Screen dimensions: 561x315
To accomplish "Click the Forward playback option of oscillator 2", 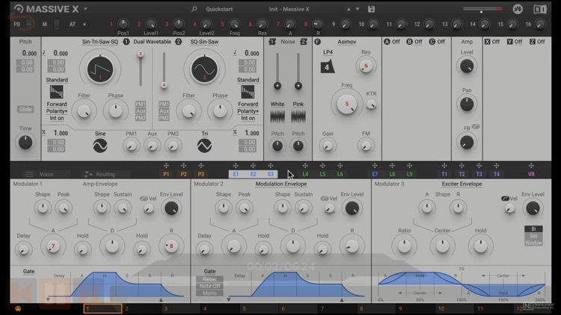I will pos(248,104).
